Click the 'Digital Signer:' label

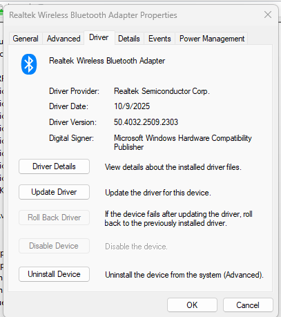point(71,138)
